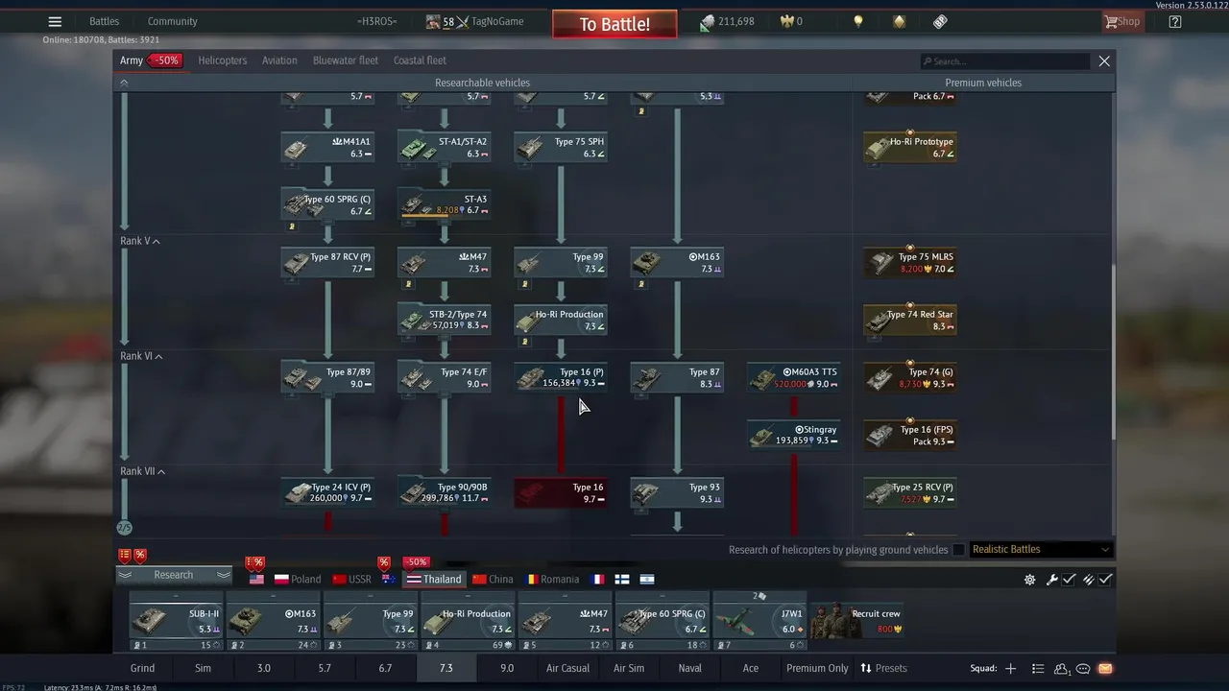Select the M60A3 TTS vehicle
This screenshot has height=691, width=1229.
[793, 377]
